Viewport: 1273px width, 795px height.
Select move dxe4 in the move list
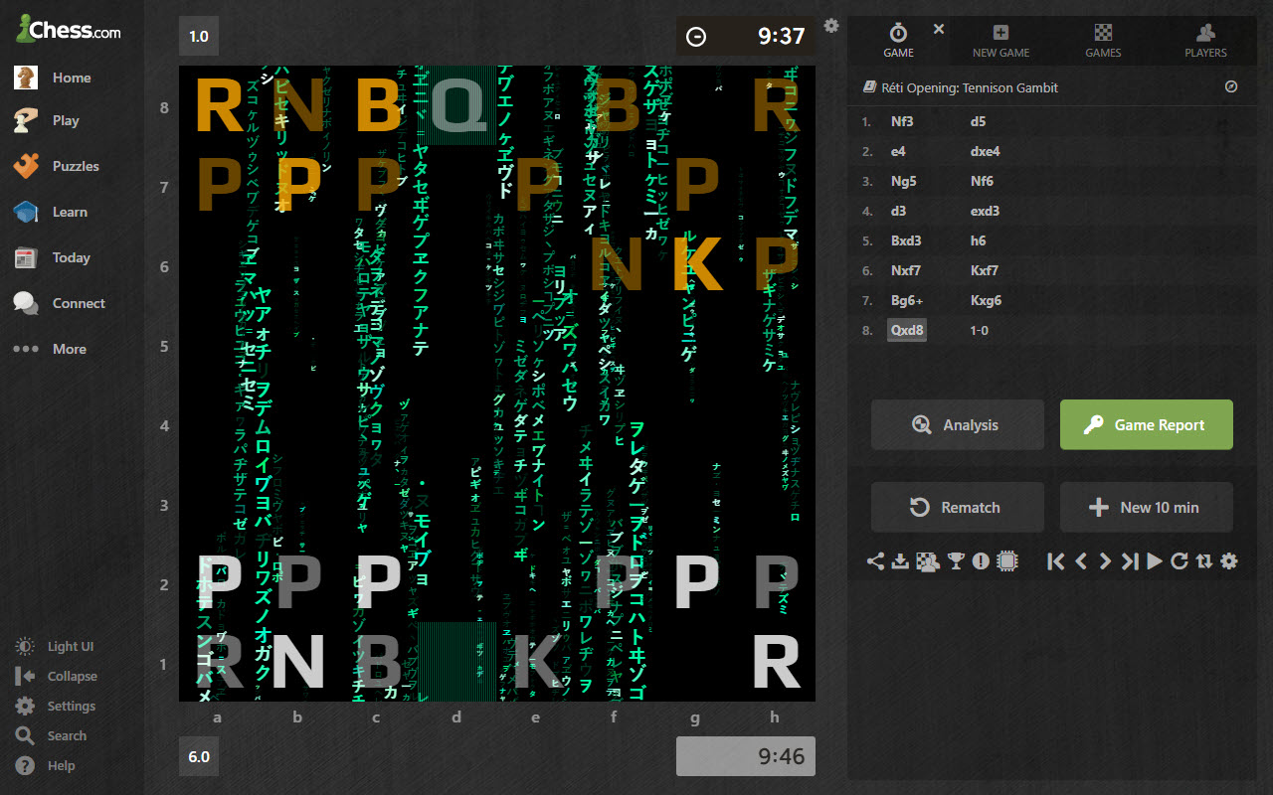click(x=986, y=151)
